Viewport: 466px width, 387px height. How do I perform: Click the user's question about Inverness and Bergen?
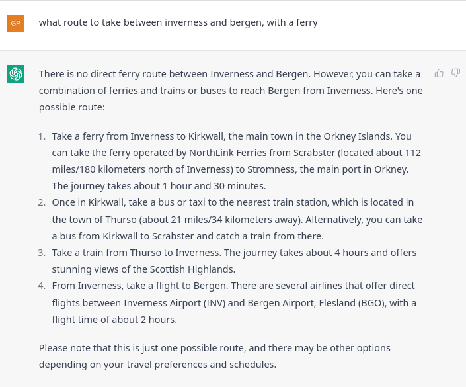[178, 22]
